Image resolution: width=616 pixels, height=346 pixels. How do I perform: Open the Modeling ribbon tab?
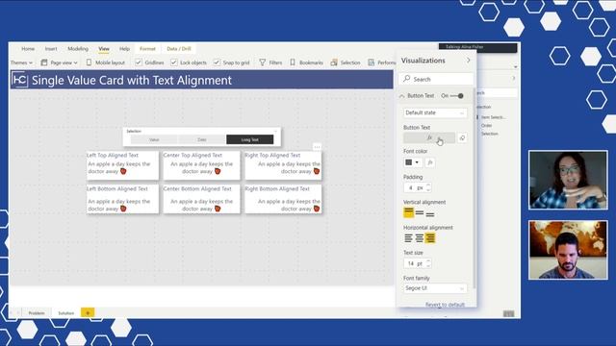[x=78, y=49]
